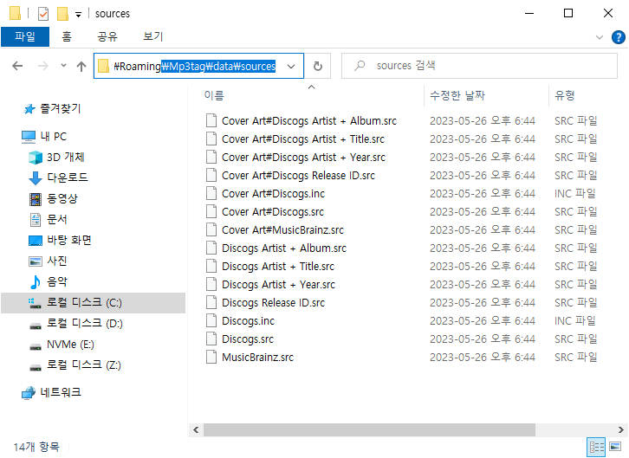Select file Cover Art#Discogs.src

[x=273, y=212]
